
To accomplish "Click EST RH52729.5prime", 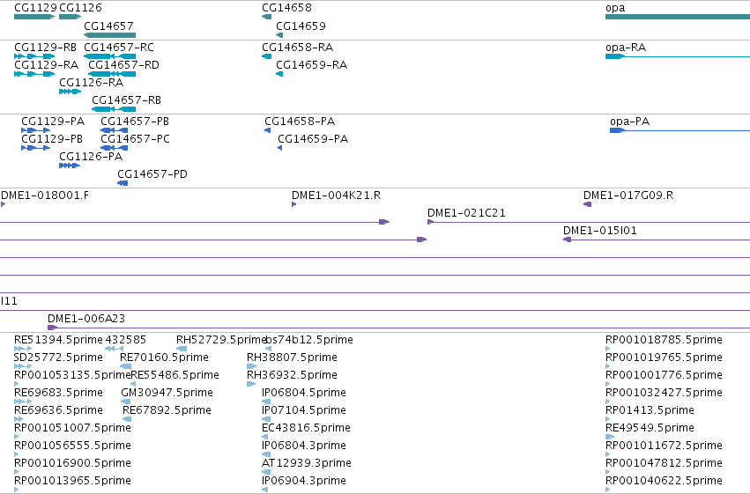I will pyautogui.click(x=182, y=349).
